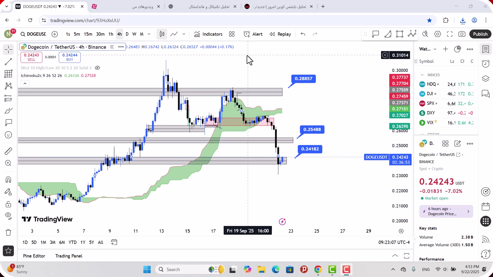This screenshot has height=277, width=493.
Task: Select the trend line drawing tool
Action: pyautogui.click(x=8, y=62)
